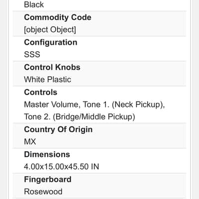Select the Commodity Code label
199x199 pixels.
click(x=58, y=17)
